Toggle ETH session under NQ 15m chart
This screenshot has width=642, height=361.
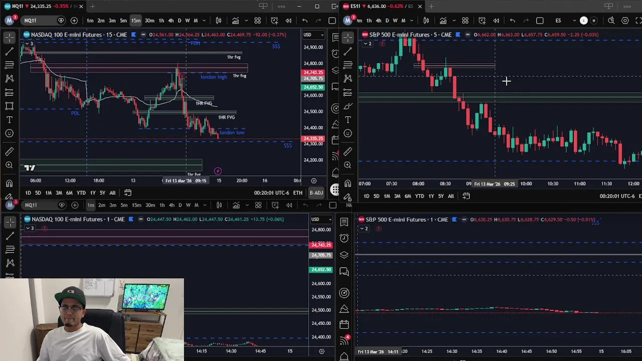[x=298, y=193]
